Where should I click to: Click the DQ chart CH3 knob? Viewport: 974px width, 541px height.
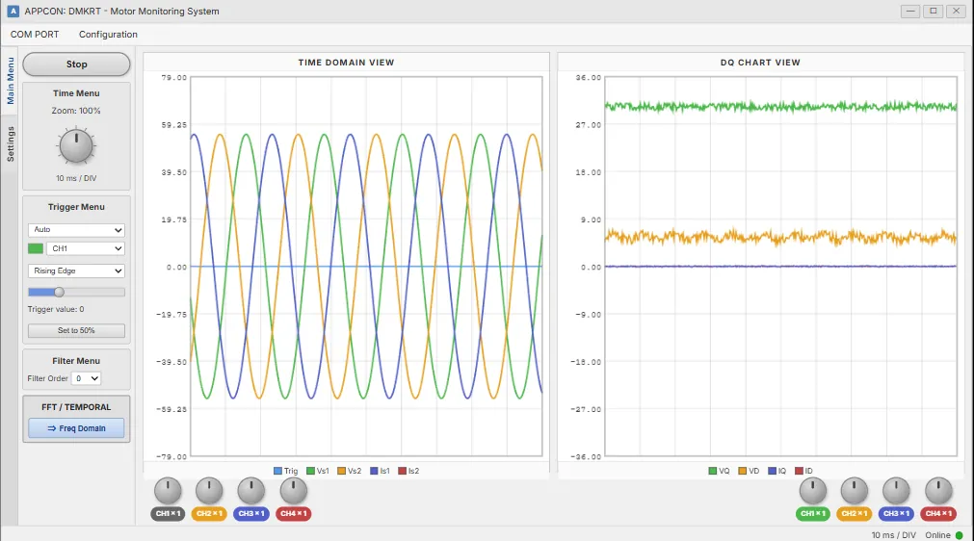896,491
